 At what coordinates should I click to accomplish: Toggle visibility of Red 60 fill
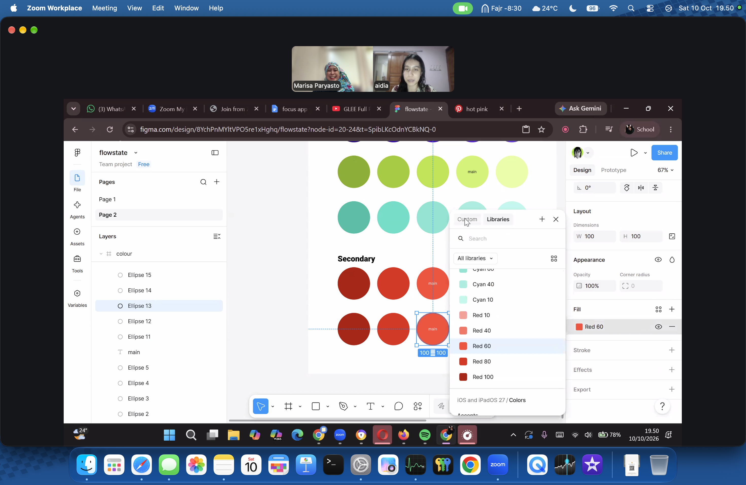(658, 327)
